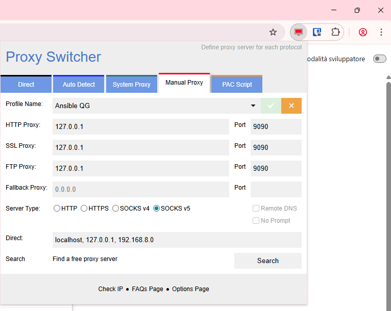Select the HTTPS server type

pos(84,209)
